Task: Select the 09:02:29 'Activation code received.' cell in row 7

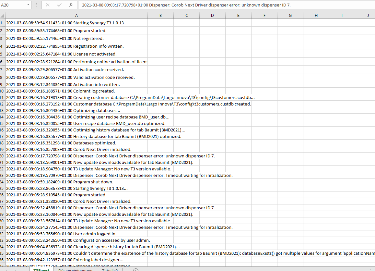Action: (x=76, y=69)
